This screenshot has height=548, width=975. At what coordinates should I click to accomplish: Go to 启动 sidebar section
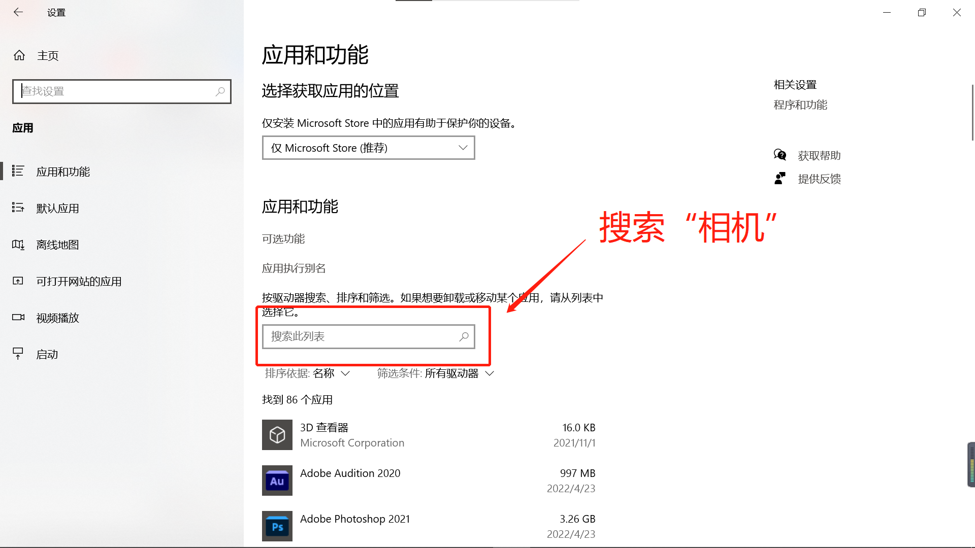coord(47,355)
